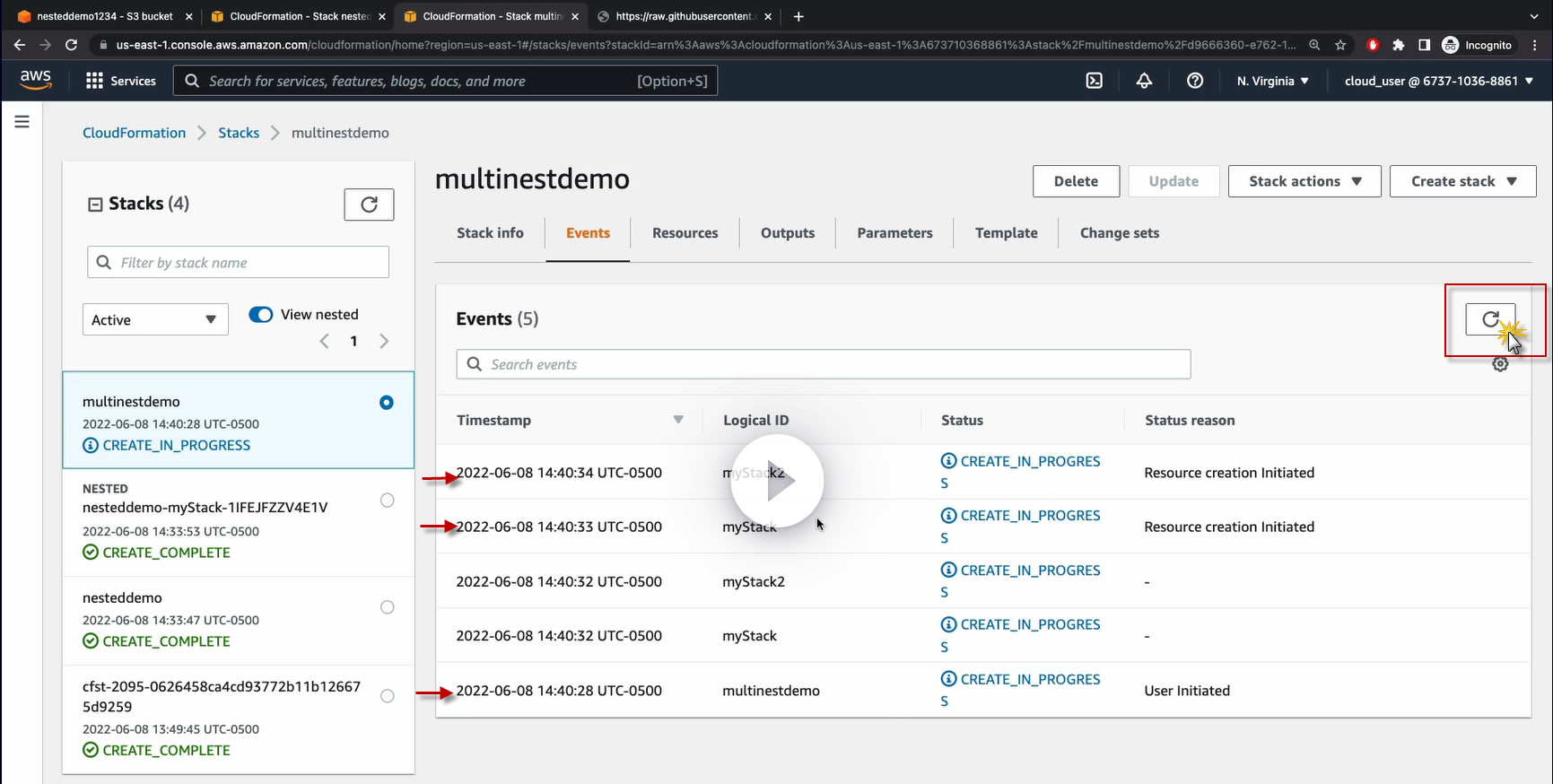The height and width of the screenshot is (784, 1553).
Task: Refresh the Events list
Action: (x=1489, y=319)
